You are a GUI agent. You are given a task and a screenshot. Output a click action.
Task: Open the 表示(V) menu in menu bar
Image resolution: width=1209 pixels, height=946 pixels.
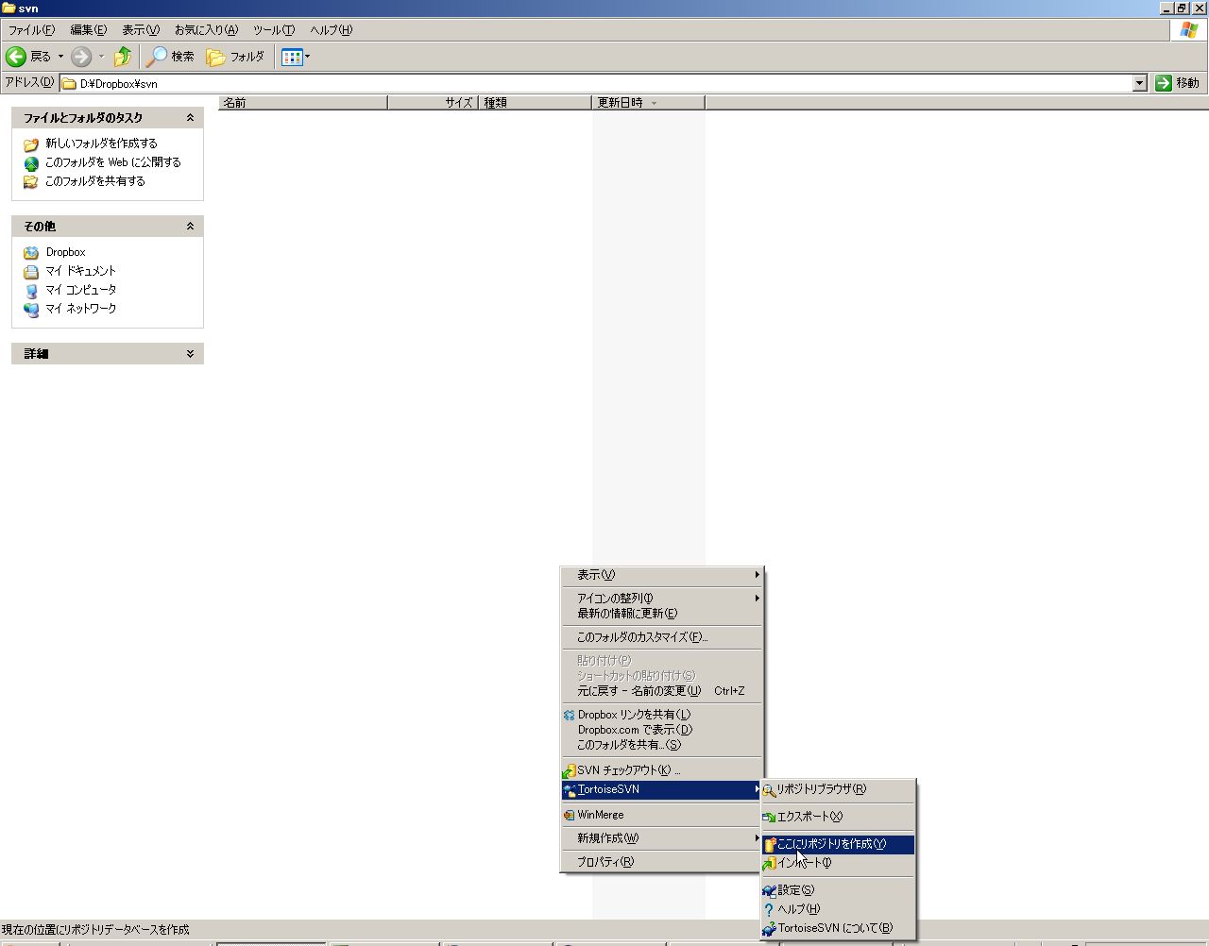(x=140, y=30)
